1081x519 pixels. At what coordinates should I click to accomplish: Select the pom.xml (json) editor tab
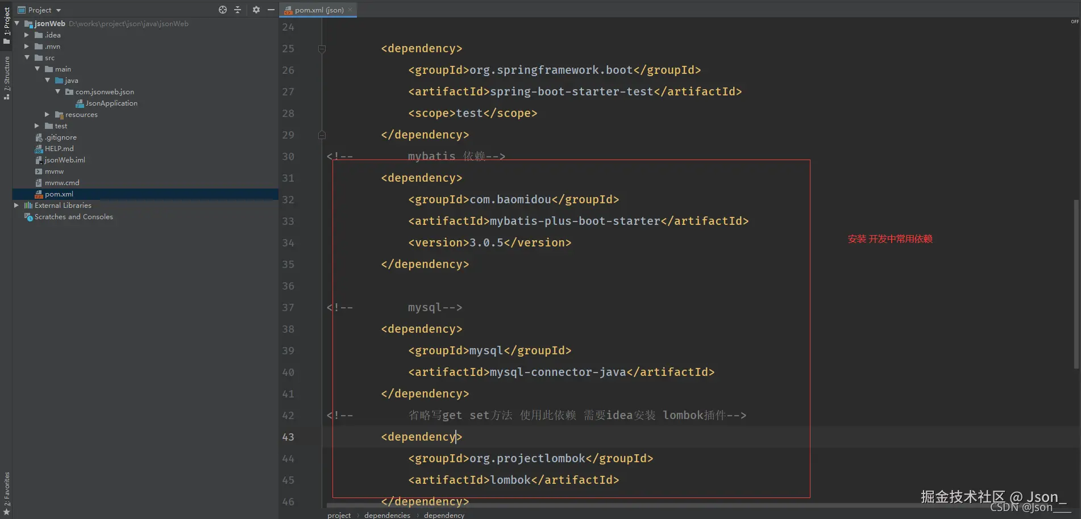pos(319,10)
